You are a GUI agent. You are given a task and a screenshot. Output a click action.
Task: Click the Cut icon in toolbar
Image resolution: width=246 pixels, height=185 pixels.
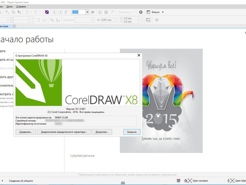coord(7,12)
